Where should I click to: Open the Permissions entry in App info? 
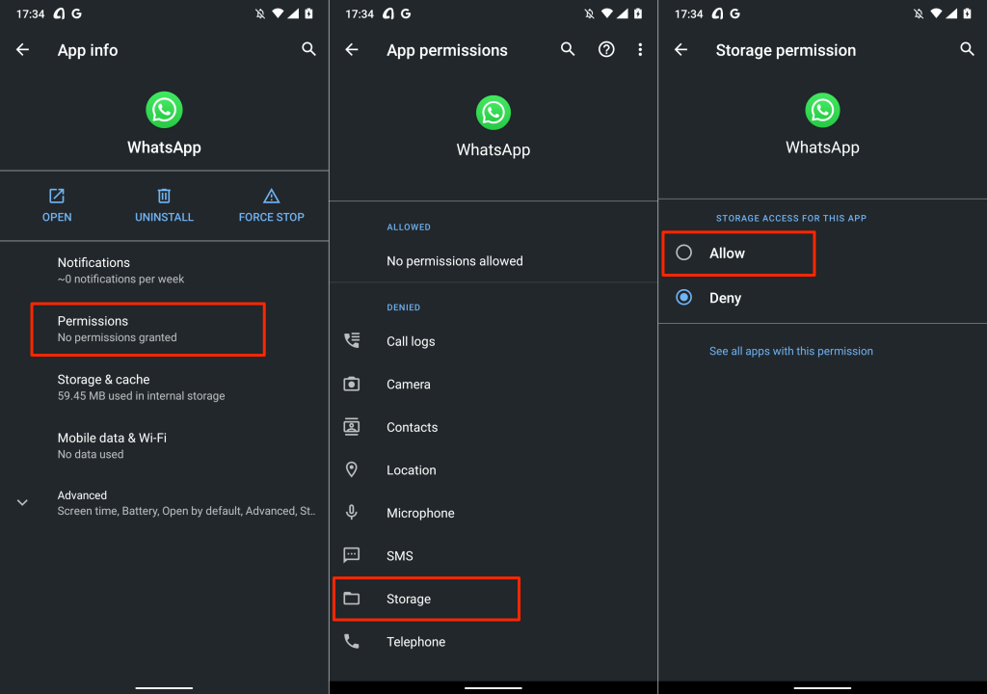tap(147, 329)
